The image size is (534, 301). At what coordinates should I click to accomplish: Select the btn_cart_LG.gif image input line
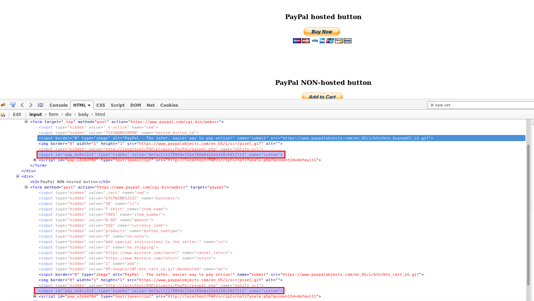[x=231, y=274]
